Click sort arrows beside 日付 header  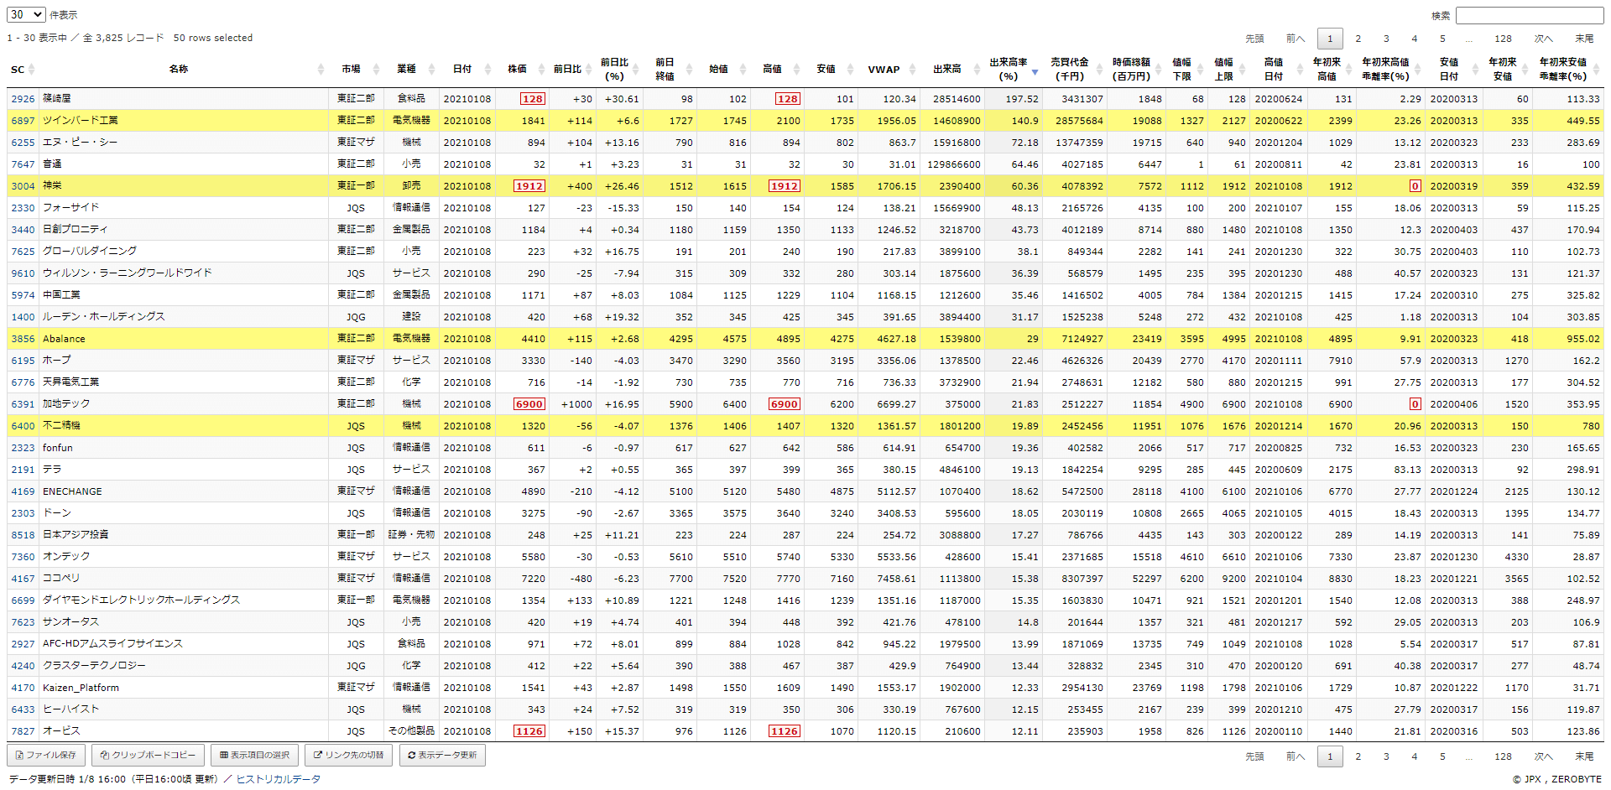point(487,70)
